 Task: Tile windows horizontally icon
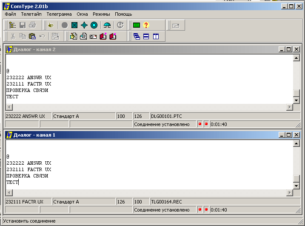click(x=146, y=37)
